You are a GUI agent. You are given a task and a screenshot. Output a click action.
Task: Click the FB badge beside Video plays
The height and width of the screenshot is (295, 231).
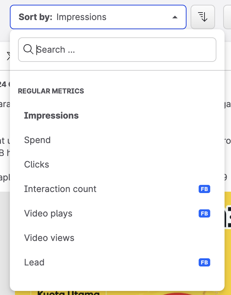tap(204, 213)
